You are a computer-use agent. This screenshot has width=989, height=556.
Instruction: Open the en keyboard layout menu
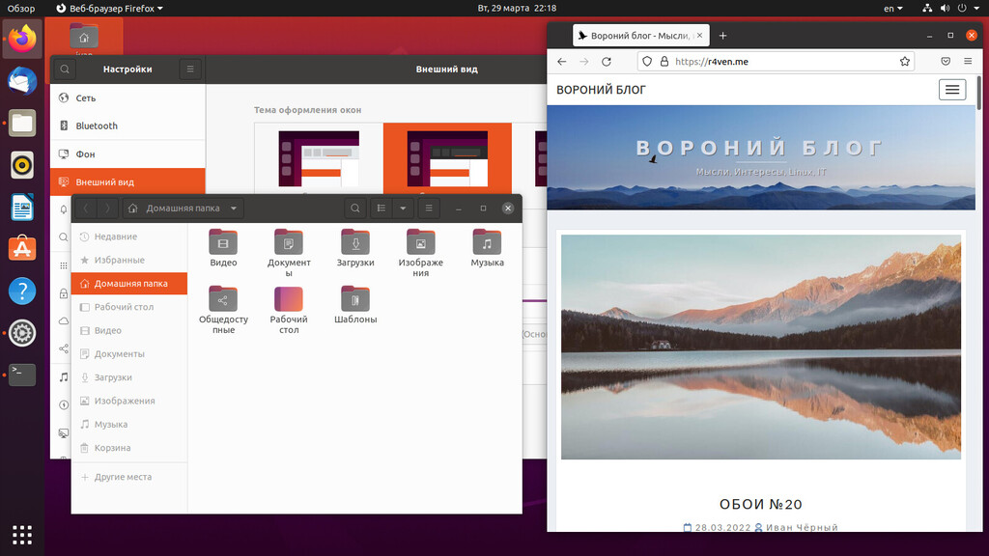tap(892, 9)
